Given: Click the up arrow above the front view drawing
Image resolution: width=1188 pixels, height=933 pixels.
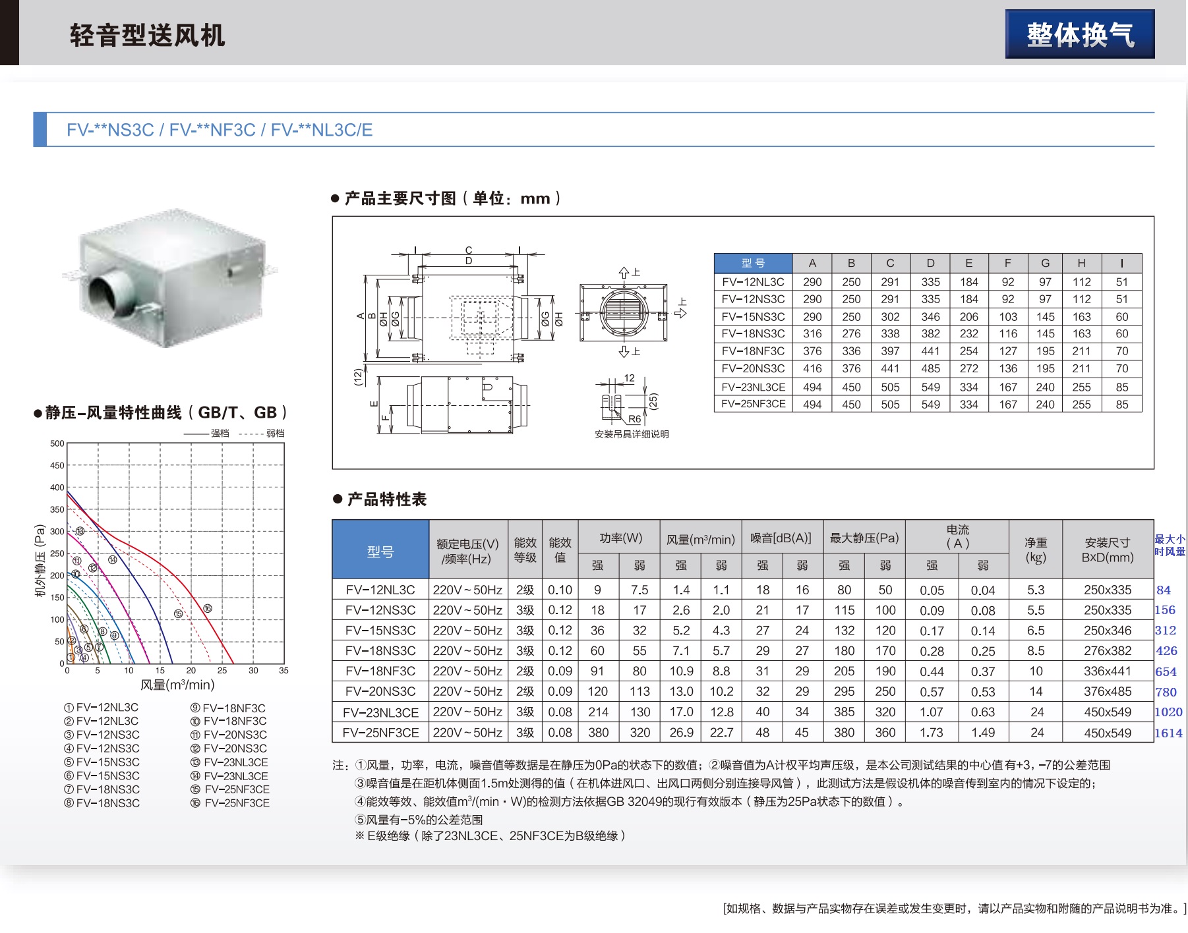Looking at the screenshot, I should pyautogui.click(x=624, y=272).
